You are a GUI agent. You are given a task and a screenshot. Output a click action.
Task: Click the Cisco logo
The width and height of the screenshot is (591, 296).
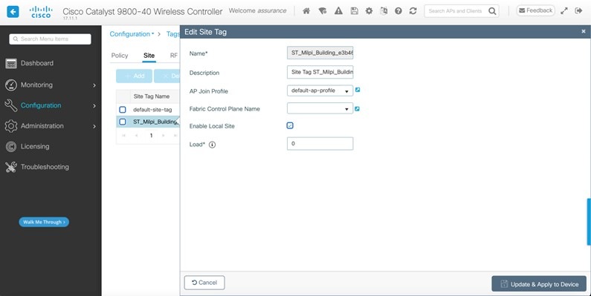point(41,12)
